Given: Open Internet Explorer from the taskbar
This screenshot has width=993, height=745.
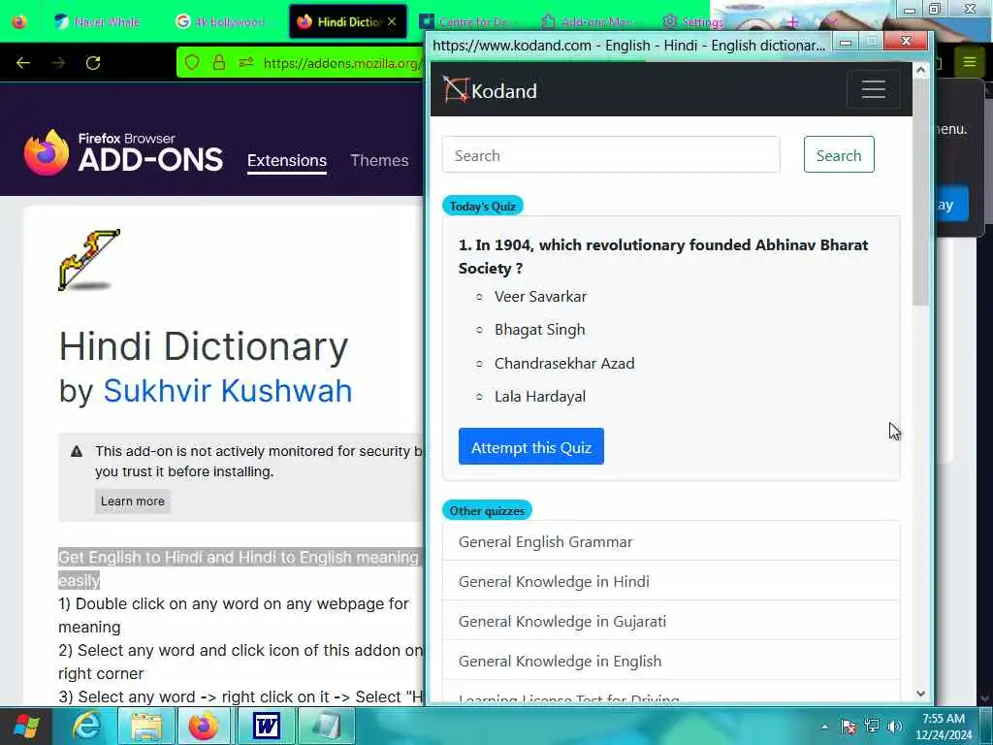Looking at the screenshot, I should [x=86, y=726].
